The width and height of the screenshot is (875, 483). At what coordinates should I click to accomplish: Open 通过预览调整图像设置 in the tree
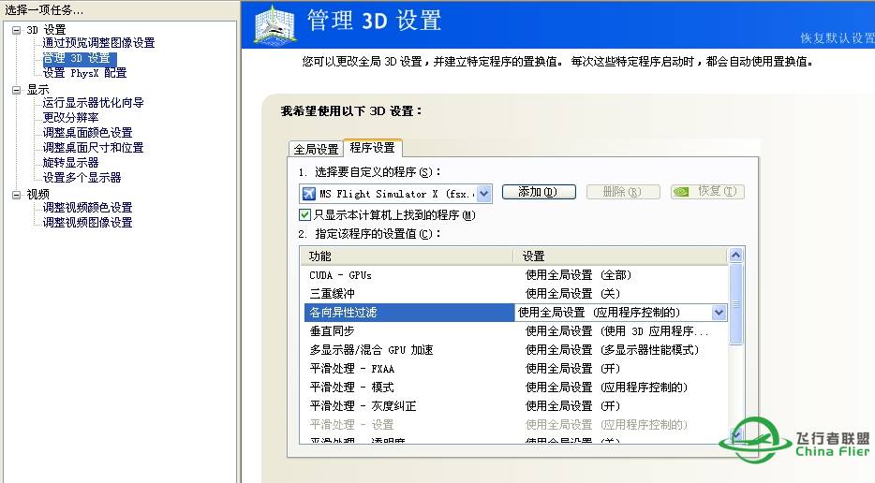pos(98,43)
